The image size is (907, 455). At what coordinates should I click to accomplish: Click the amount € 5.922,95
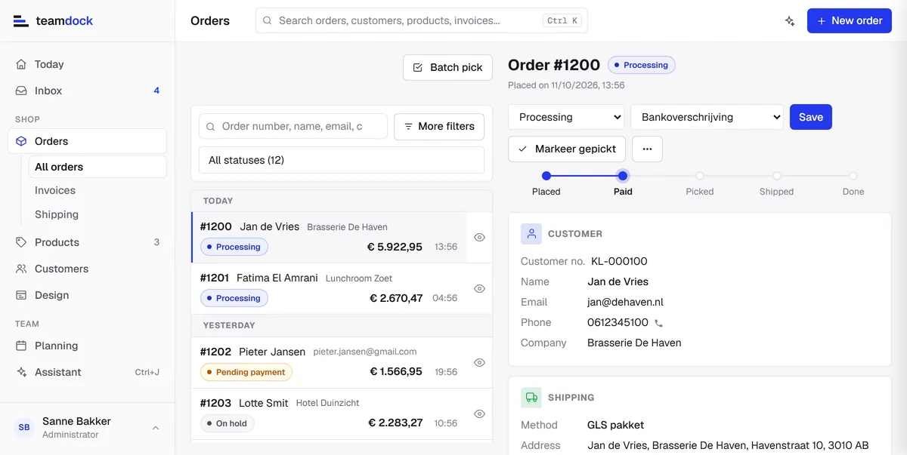click(x=395, y=247)
